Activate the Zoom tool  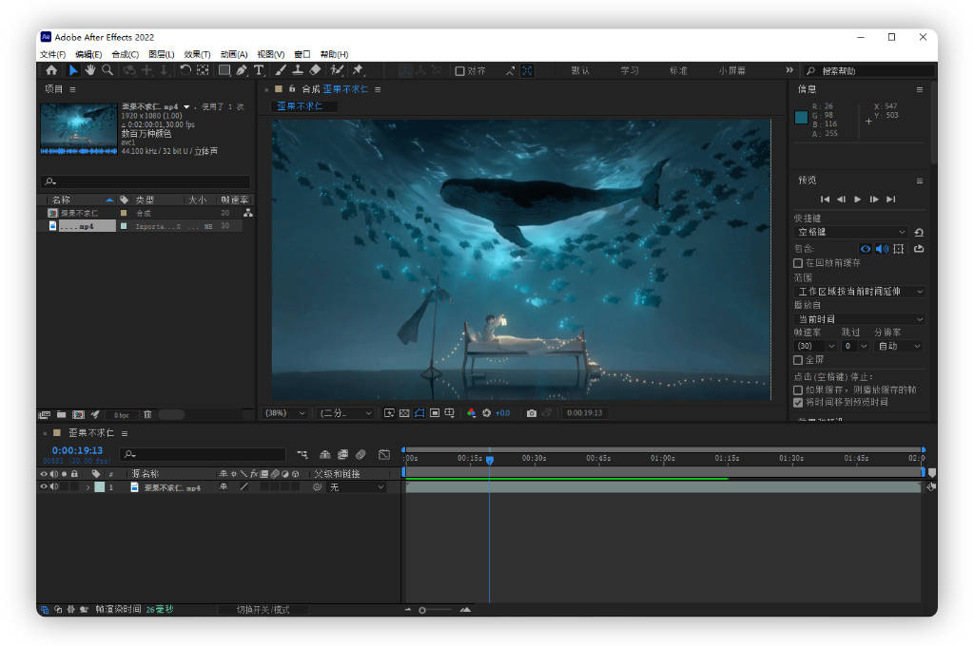coord(107,69)
